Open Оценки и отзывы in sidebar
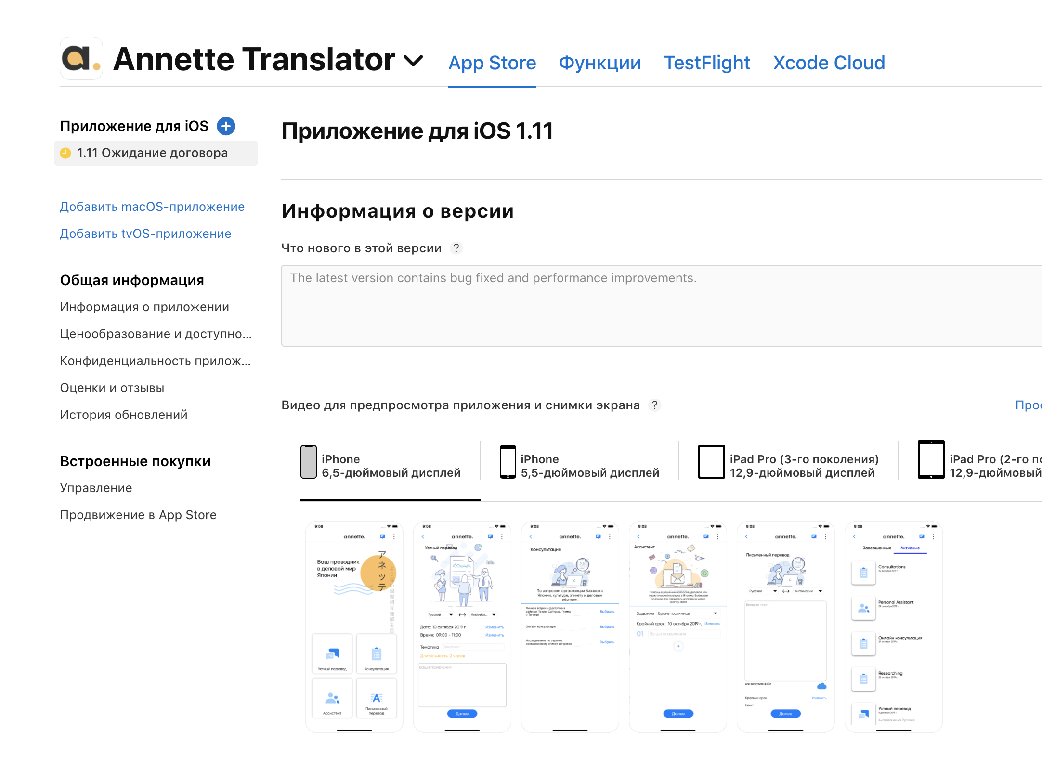Image resolution: width=1042 pixels, height=757 pixels. click(112, 388)
